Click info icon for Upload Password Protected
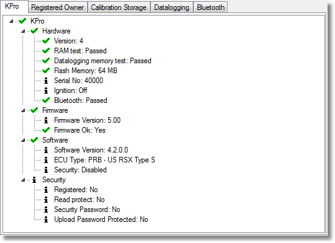The width and height of the screenshot is (335, 243). (46, 219)
